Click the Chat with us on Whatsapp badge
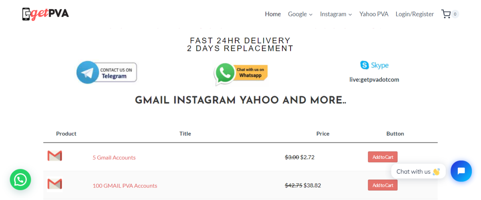 click(240, 73)
